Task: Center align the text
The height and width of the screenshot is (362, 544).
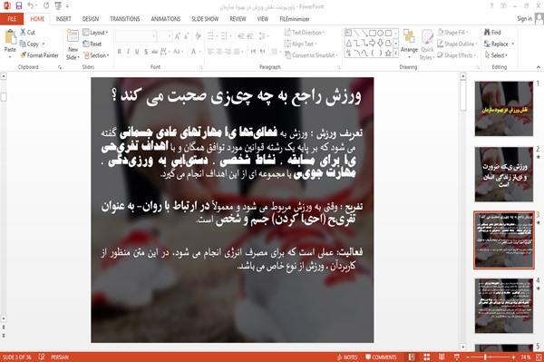Action: pyautogui.click(x=219, y=52)
